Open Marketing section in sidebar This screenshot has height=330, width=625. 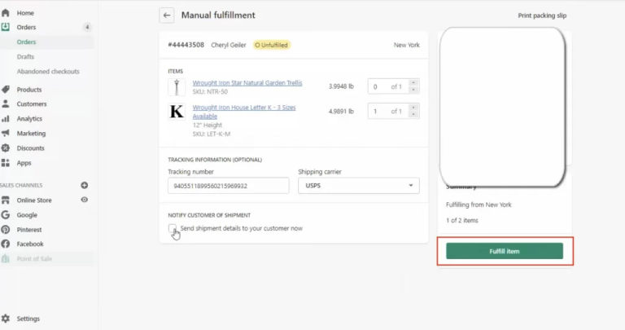[31, 134]
